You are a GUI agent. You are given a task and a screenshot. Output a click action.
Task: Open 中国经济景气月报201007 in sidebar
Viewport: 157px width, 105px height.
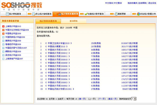point(16,48)
